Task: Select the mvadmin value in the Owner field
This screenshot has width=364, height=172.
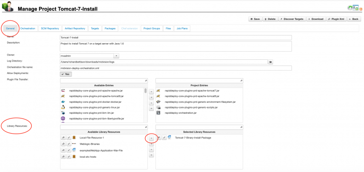Action: click(x=87, y=56)
